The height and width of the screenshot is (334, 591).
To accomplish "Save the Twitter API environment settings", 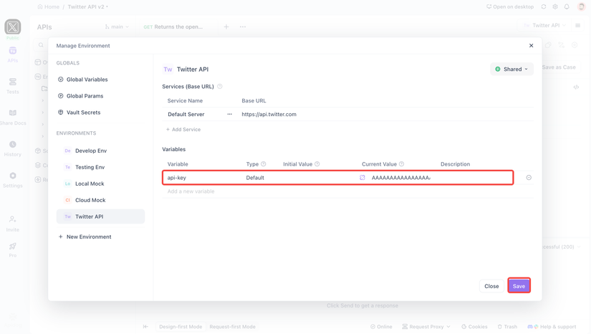I will click(x=519, y=286).
